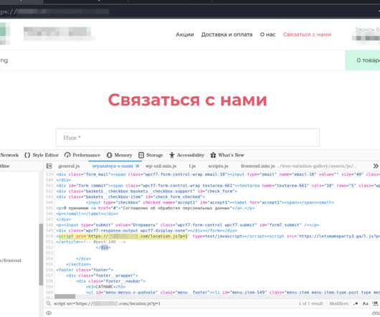The image size is (380, 317).
Task: Click the accept1 checkbox input source line
Action: click(x=210, y=202)
